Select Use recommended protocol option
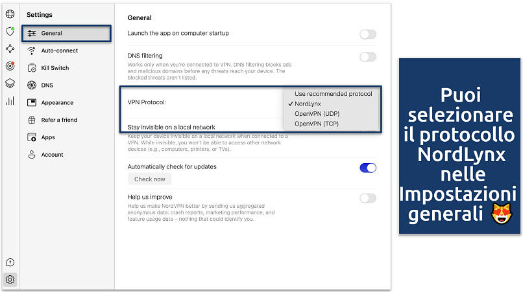 333,94
